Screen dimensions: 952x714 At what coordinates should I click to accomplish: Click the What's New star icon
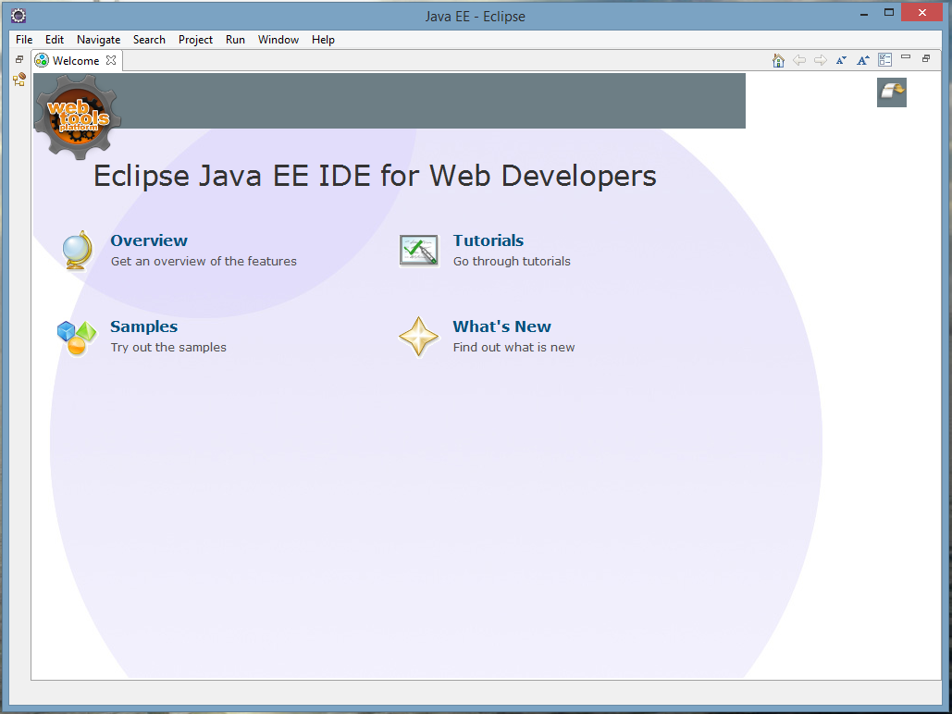[x=418, y=337]
